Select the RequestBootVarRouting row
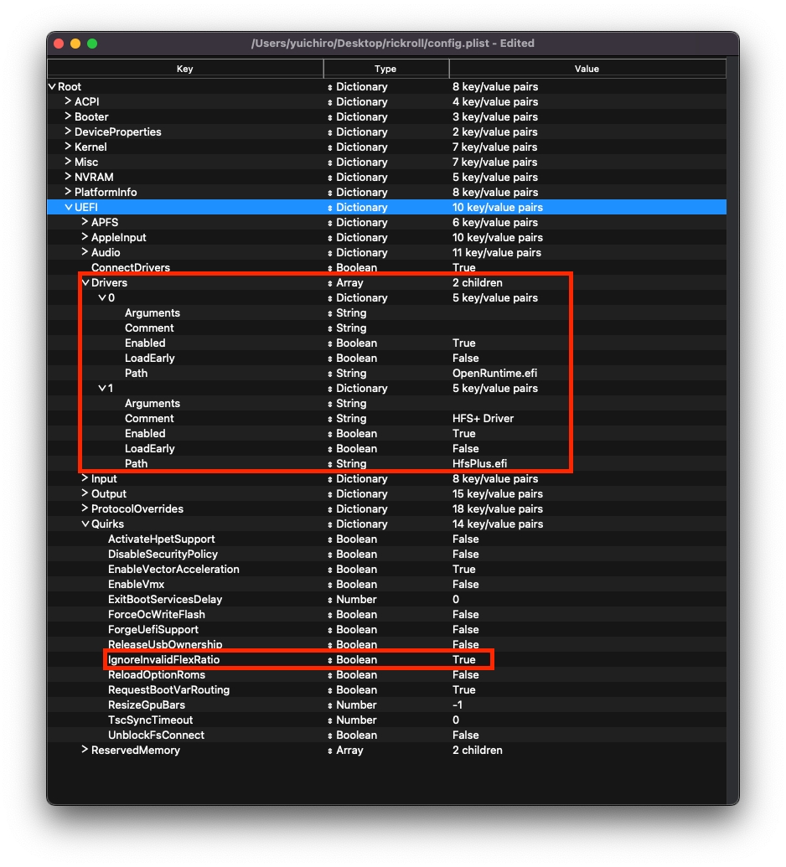Screen dimensions: 786x867 coord(168,689)
